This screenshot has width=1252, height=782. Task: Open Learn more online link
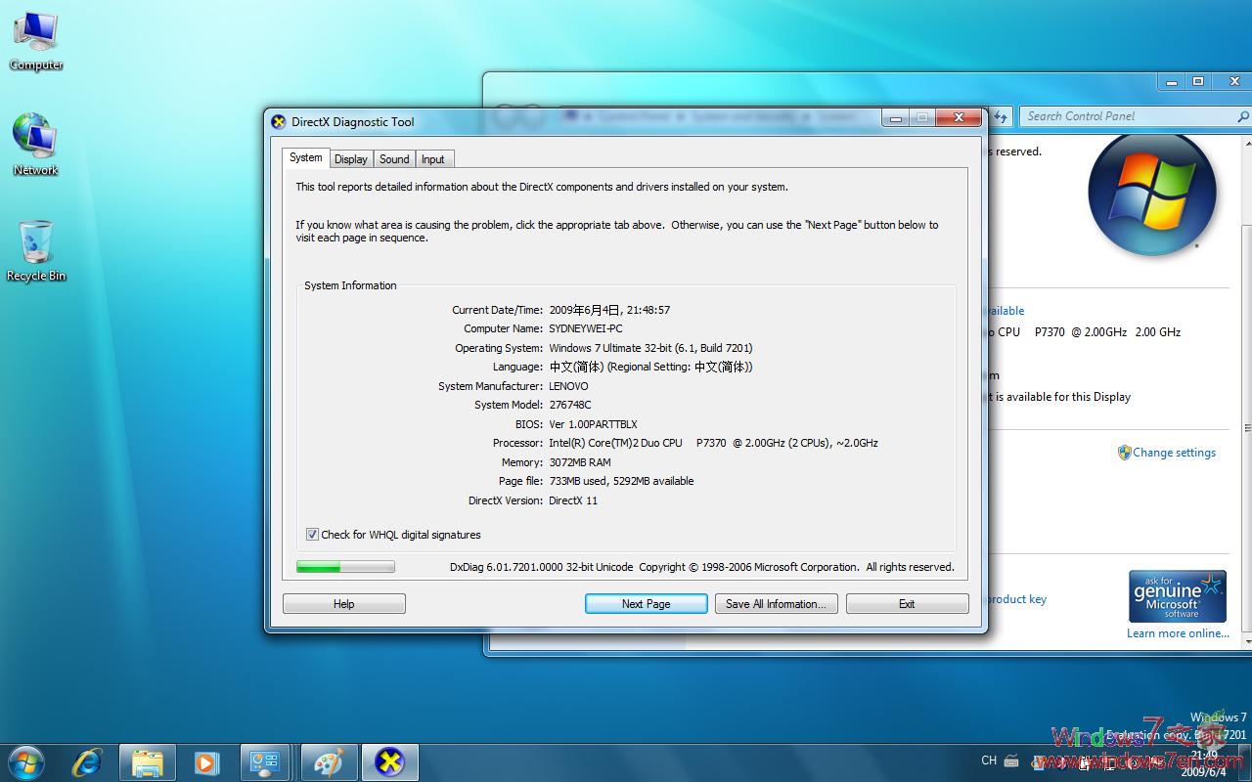[1178, 633]
